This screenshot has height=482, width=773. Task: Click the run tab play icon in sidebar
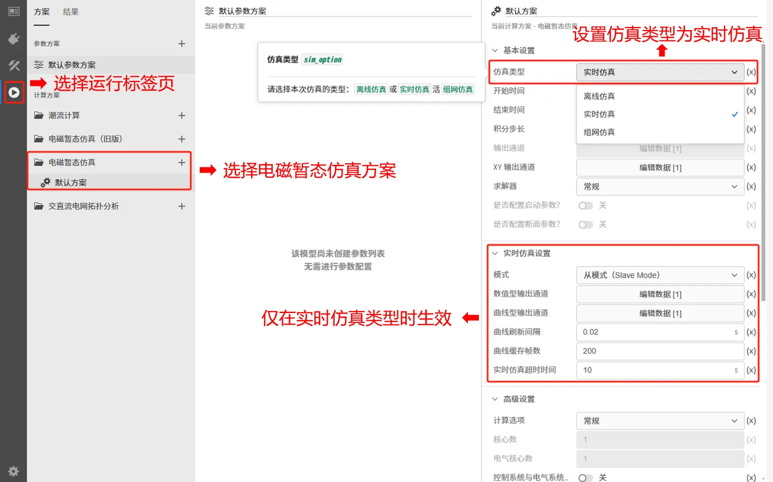(x=14, y=93)
